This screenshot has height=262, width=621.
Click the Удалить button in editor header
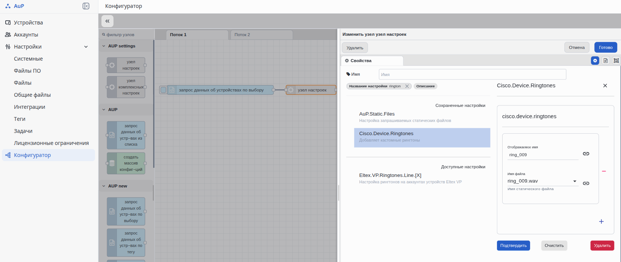[355, 48]
